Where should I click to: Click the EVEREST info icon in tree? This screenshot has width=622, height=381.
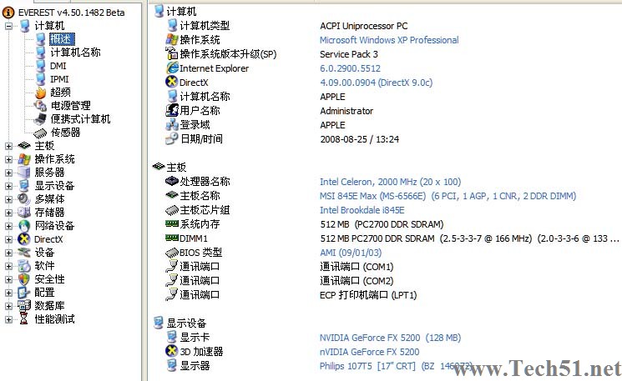pyautogui.click(x=8, y=13)
